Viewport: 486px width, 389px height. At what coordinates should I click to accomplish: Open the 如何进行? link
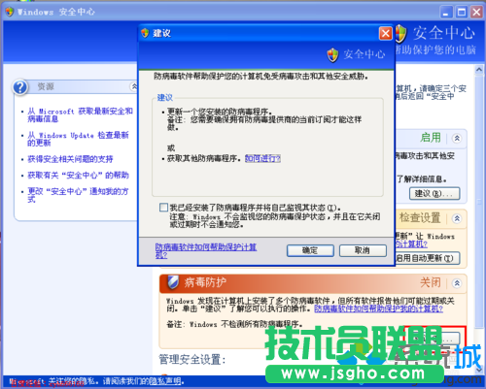(x=262, y=158)
